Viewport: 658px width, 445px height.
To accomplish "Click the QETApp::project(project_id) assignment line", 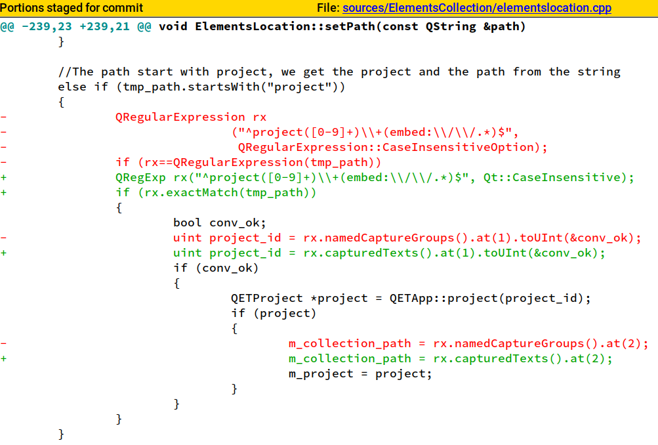I will (x=410, y=298).
